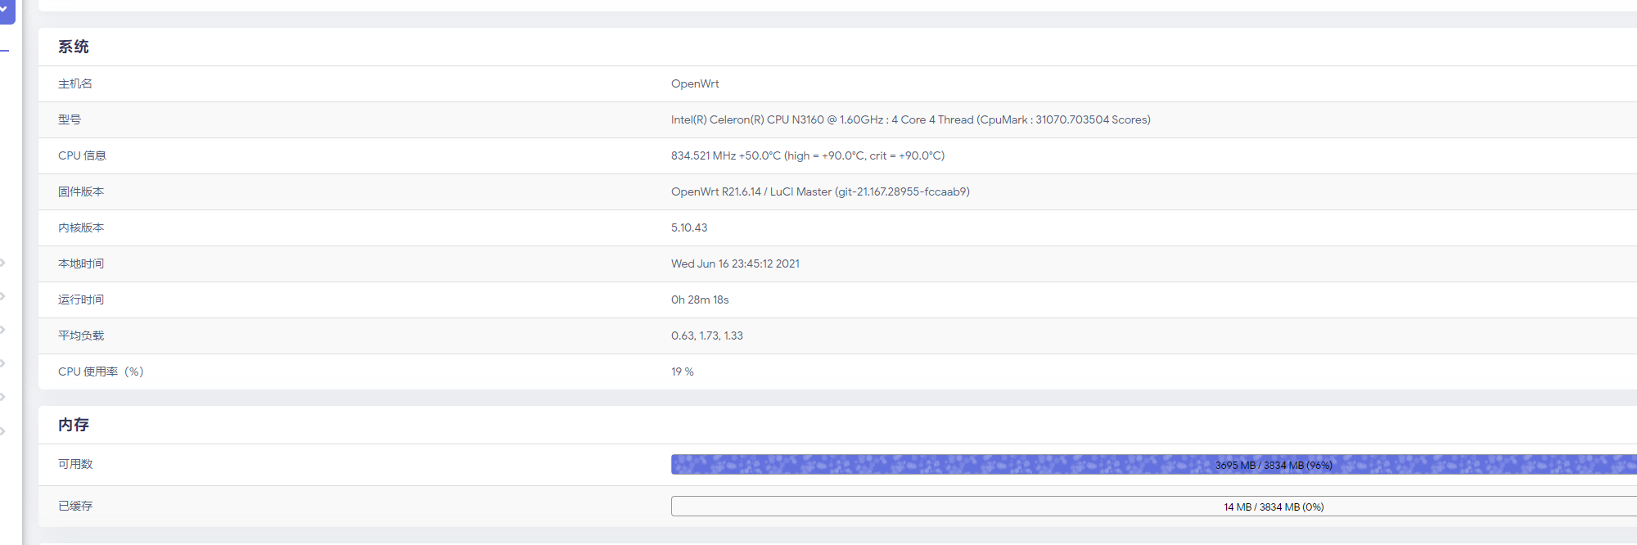Click the 型号 row label
The width and height of the screenshot is (1637, 545).
tap(70, 119)
